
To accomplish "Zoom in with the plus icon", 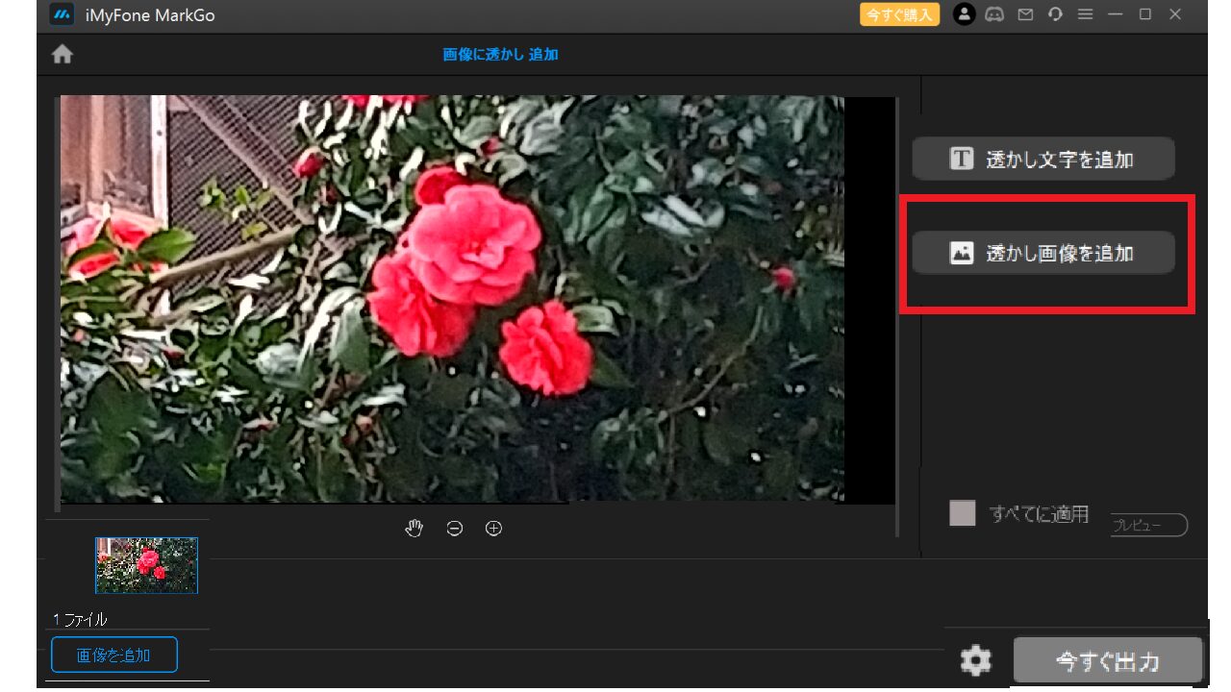I will pos(494,529).
